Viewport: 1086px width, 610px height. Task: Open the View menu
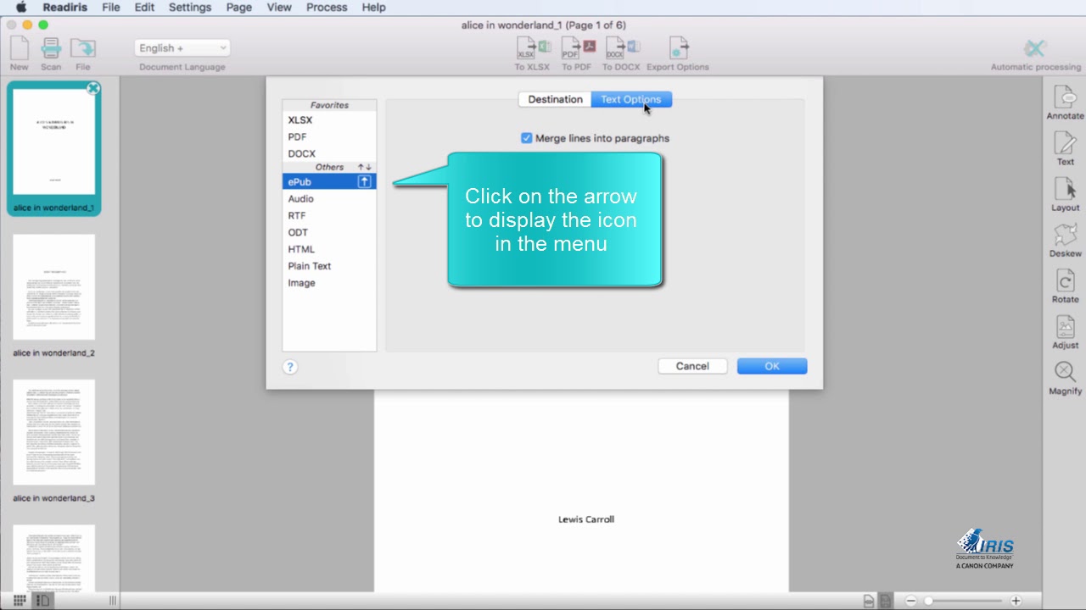coord(279,7)
